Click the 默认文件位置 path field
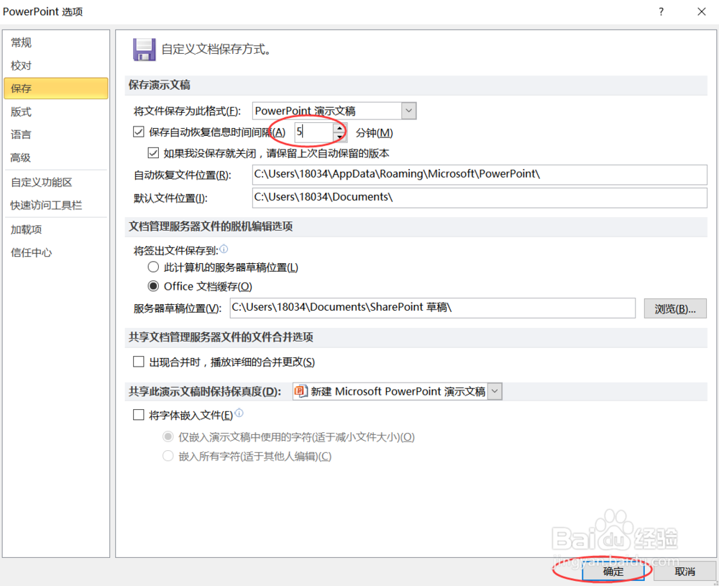 [x=480, y=198]
